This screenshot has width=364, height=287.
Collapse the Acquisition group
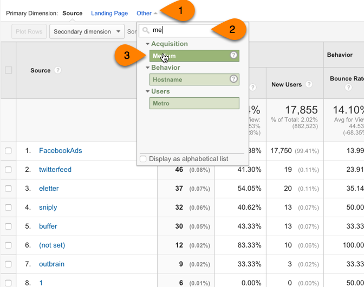tap(148, 44)
